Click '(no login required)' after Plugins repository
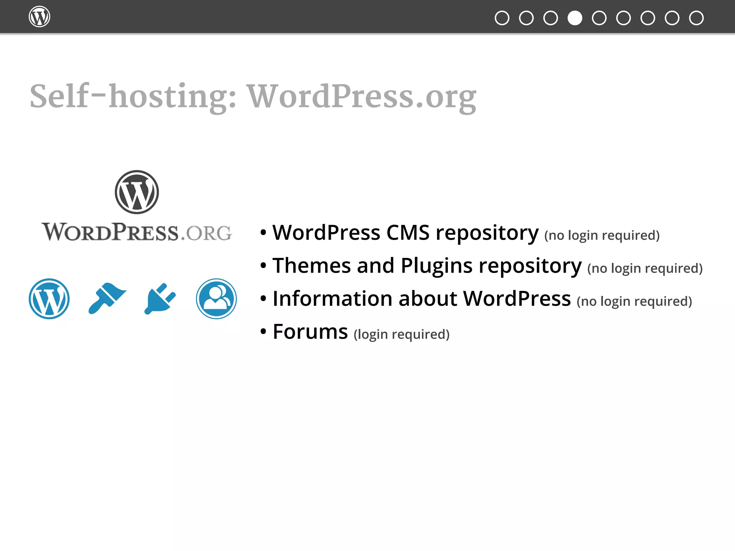The width and height of the screenshot is (735, 551). (x=645, y=268)
